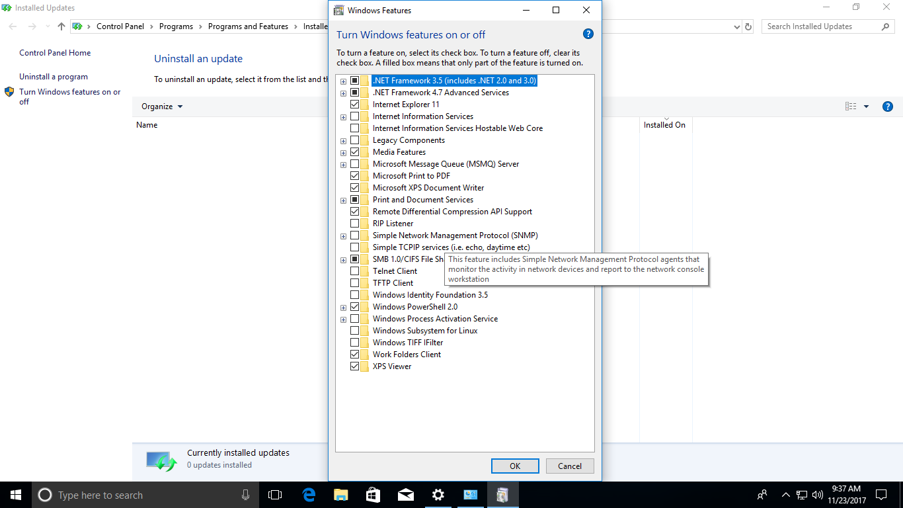
Task: Go up one level in Control Panel
Action: (x=61, y=26)
